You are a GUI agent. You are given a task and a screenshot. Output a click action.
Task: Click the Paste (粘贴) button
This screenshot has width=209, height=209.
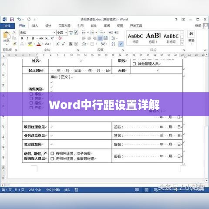click(x=7, y=37)
